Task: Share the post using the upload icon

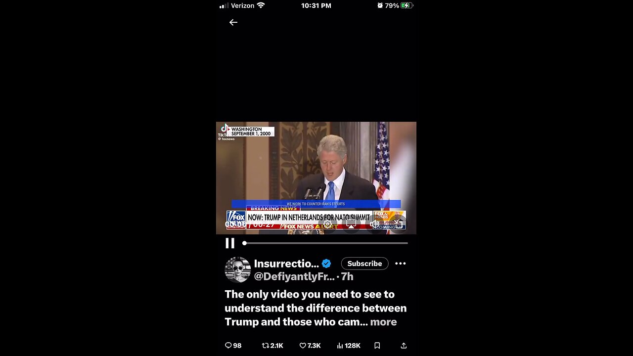Action: tap(404, 346)
